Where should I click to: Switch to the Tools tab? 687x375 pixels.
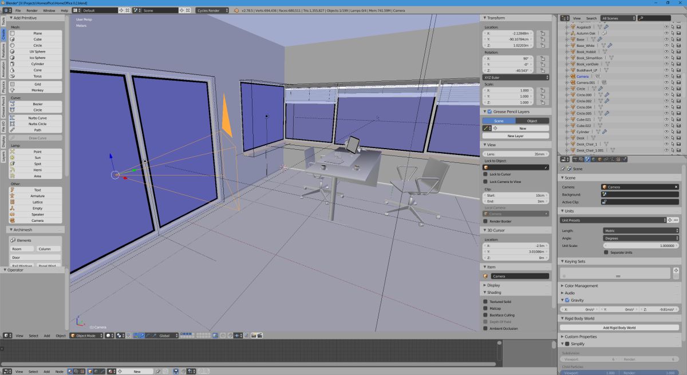pyautogui.click(x=3, y=21)
